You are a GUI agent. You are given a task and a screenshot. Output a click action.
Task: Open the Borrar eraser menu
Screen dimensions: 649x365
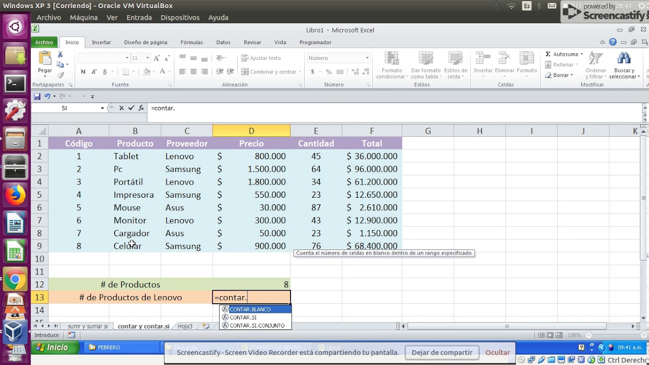pyautogui.click(x=559, y=75)
